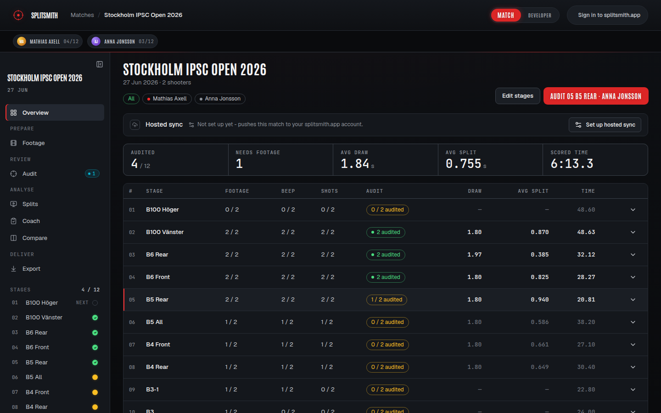Go to Matches breadcrumb link
Image resolution: width=661 pixels, height=413 pixels.
[82, 15]
